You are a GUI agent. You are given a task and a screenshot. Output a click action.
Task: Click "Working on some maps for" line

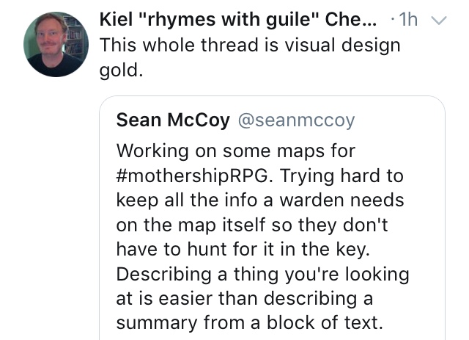(236, 151)
